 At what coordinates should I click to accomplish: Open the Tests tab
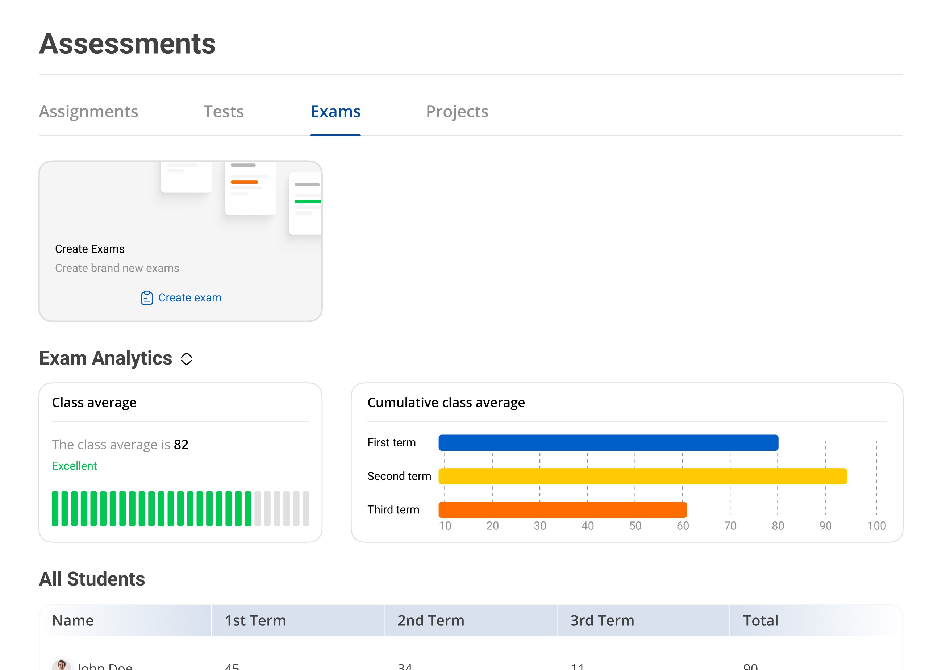click(224, 111)
